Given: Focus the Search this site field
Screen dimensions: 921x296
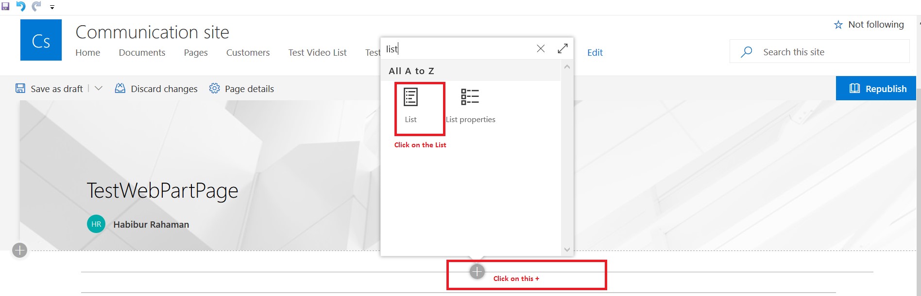Looking at the screenshot, I should point(819,51).
